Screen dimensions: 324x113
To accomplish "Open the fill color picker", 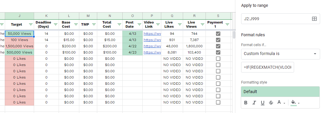I will pos(295,103).
